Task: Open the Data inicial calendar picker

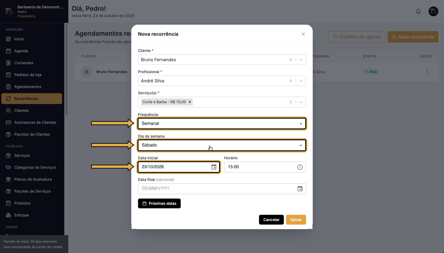Action: click(x=214, y=167)
